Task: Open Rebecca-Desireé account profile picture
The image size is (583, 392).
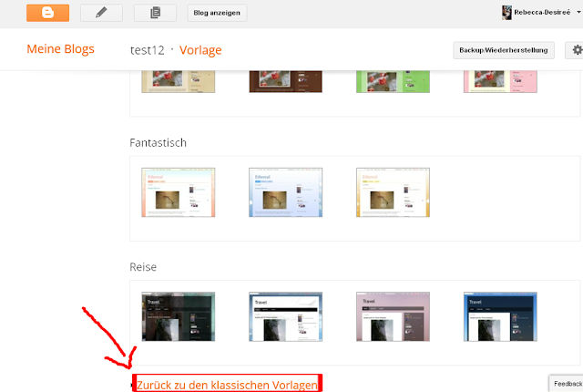Action: 506,13
